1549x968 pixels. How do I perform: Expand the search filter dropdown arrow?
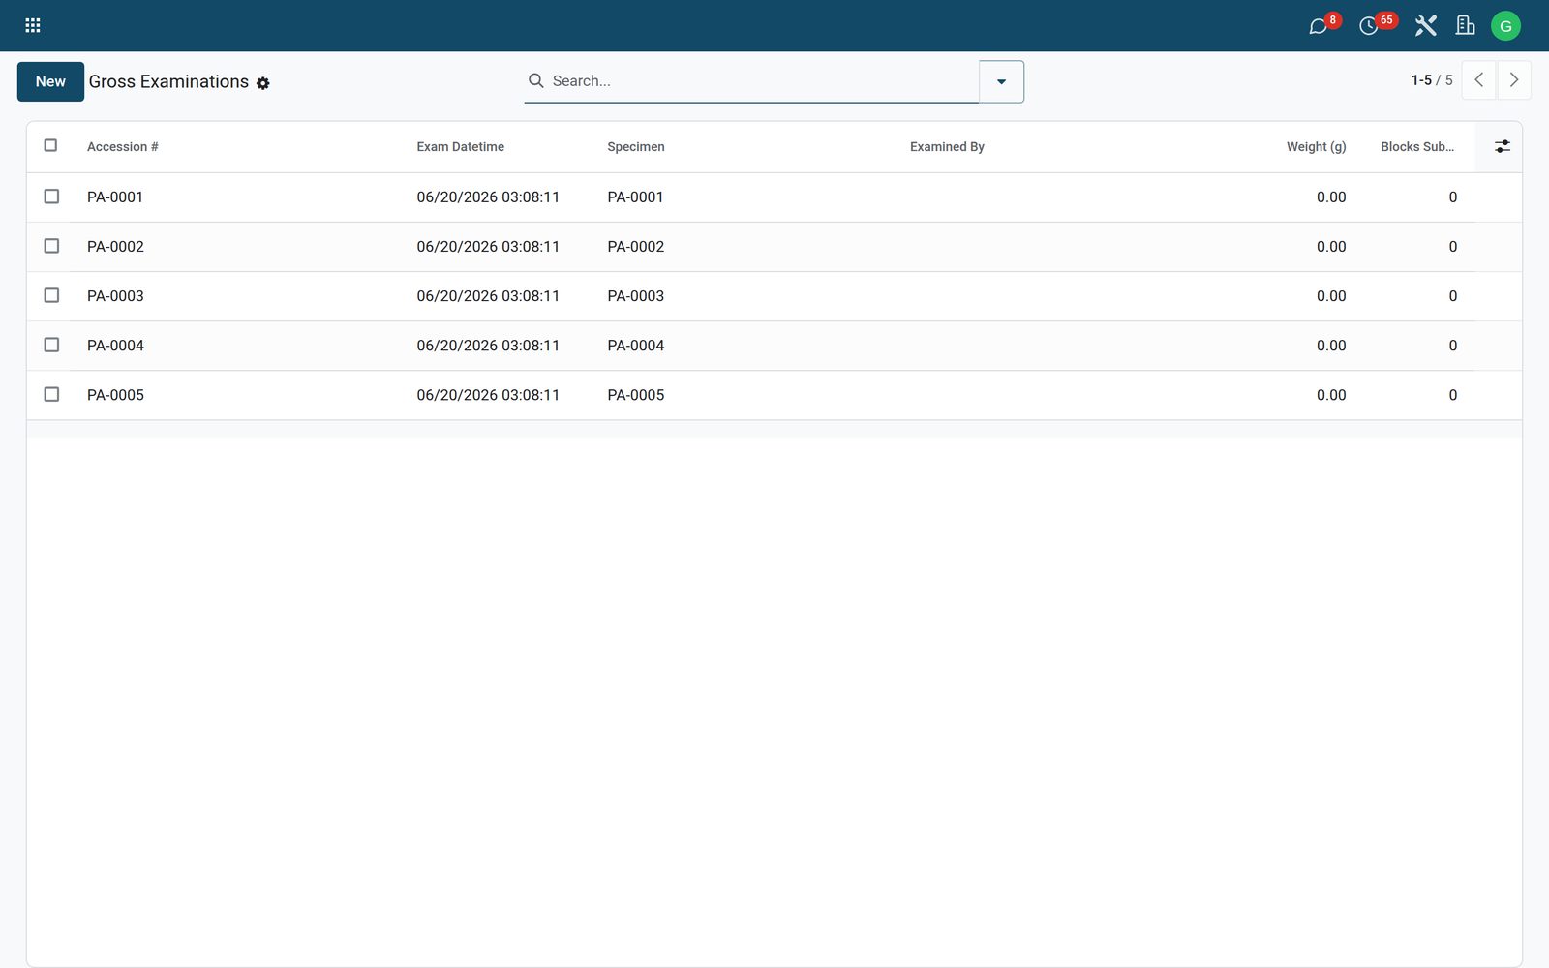point(1001,81)
